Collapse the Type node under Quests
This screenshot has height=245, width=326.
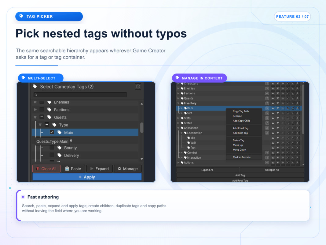point(40,125)
